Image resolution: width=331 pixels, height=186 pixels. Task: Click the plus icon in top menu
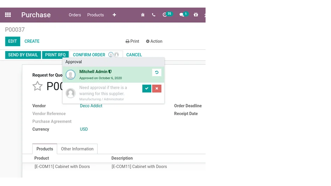point(114,15)
